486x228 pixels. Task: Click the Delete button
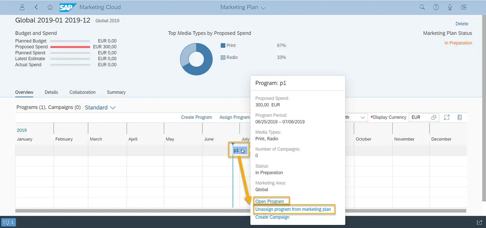pyautogui.click(x=462, y=24)
